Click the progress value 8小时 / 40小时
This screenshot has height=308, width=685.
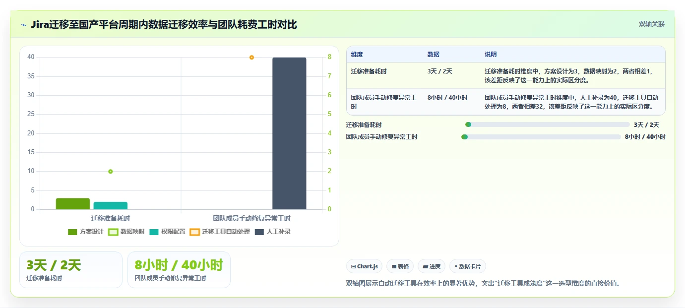(x=645, y=137)
